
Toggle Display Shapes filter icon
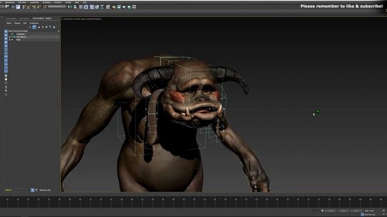pyautogui.click(x=6, y=35)
